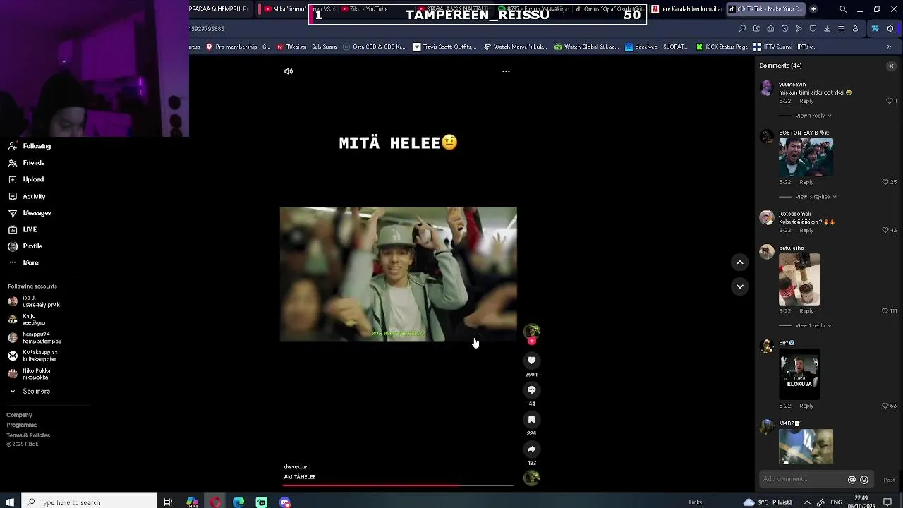Open Programme footer link
Viewport: 903px width, 508px height.
[22, 425]
